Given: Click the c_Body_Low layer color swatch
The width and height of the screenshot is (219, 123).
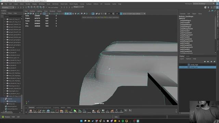Looking at the screenshot, I should (x=189, y=67).
